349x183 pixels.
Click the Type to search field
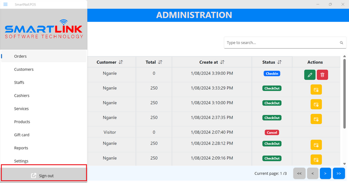[282, 43]
